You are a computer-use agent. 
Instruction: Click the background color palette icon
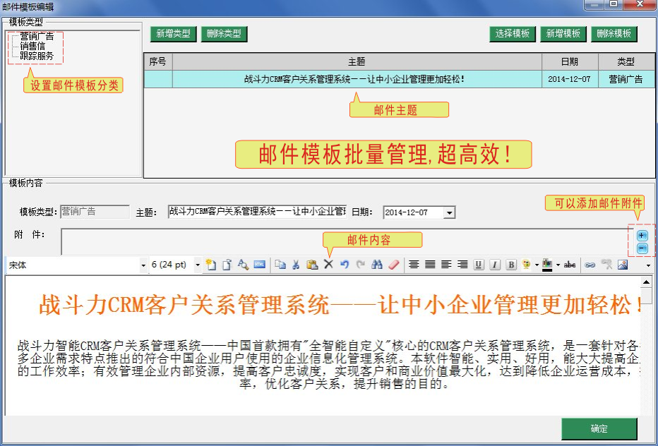[x=526, y=265]
